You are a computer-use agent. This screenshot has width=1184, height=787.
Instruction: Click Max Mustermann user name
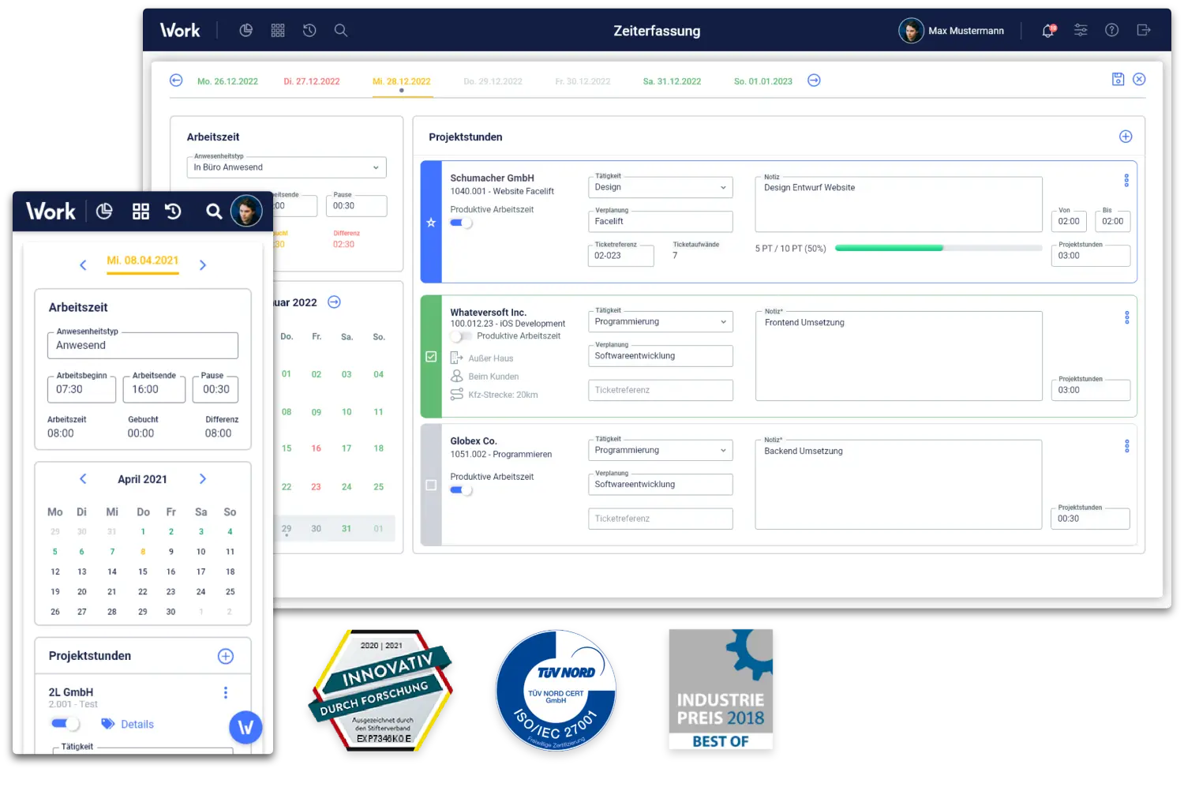(966, 31)
